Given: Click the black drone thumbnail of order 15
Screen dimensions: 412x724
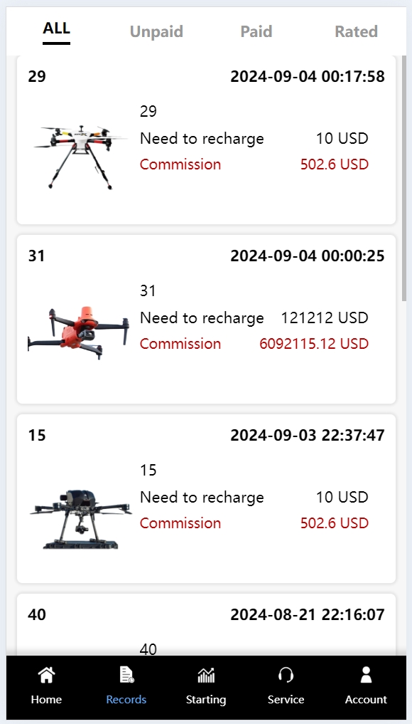Looking at the screenshot, I should coord(80,519).
